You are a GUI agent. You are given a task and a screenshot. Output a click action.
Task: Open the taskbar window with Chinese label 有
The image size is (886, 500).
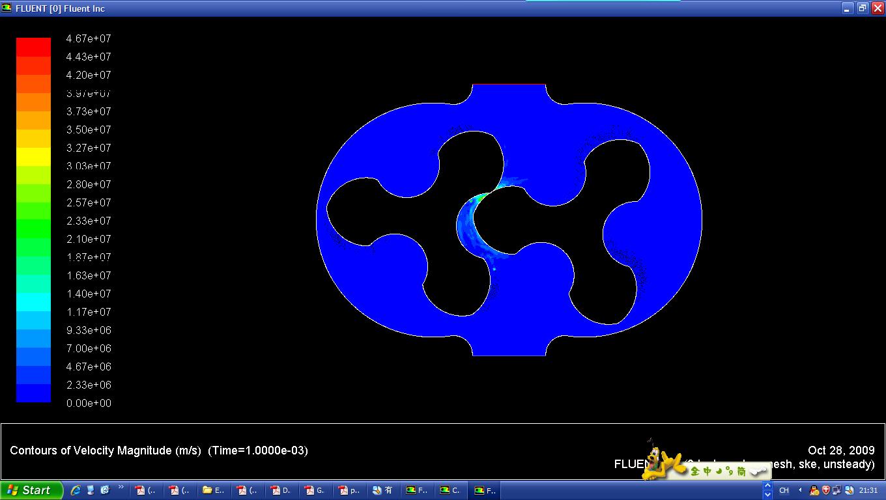click(382, 490)
